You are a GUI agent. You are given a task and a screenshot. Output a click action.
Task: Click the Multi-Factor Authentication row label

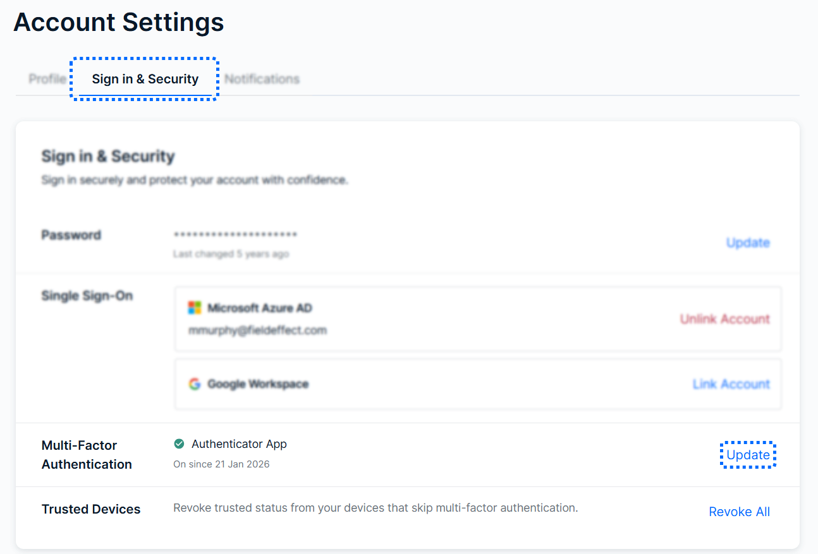(87, 455)
